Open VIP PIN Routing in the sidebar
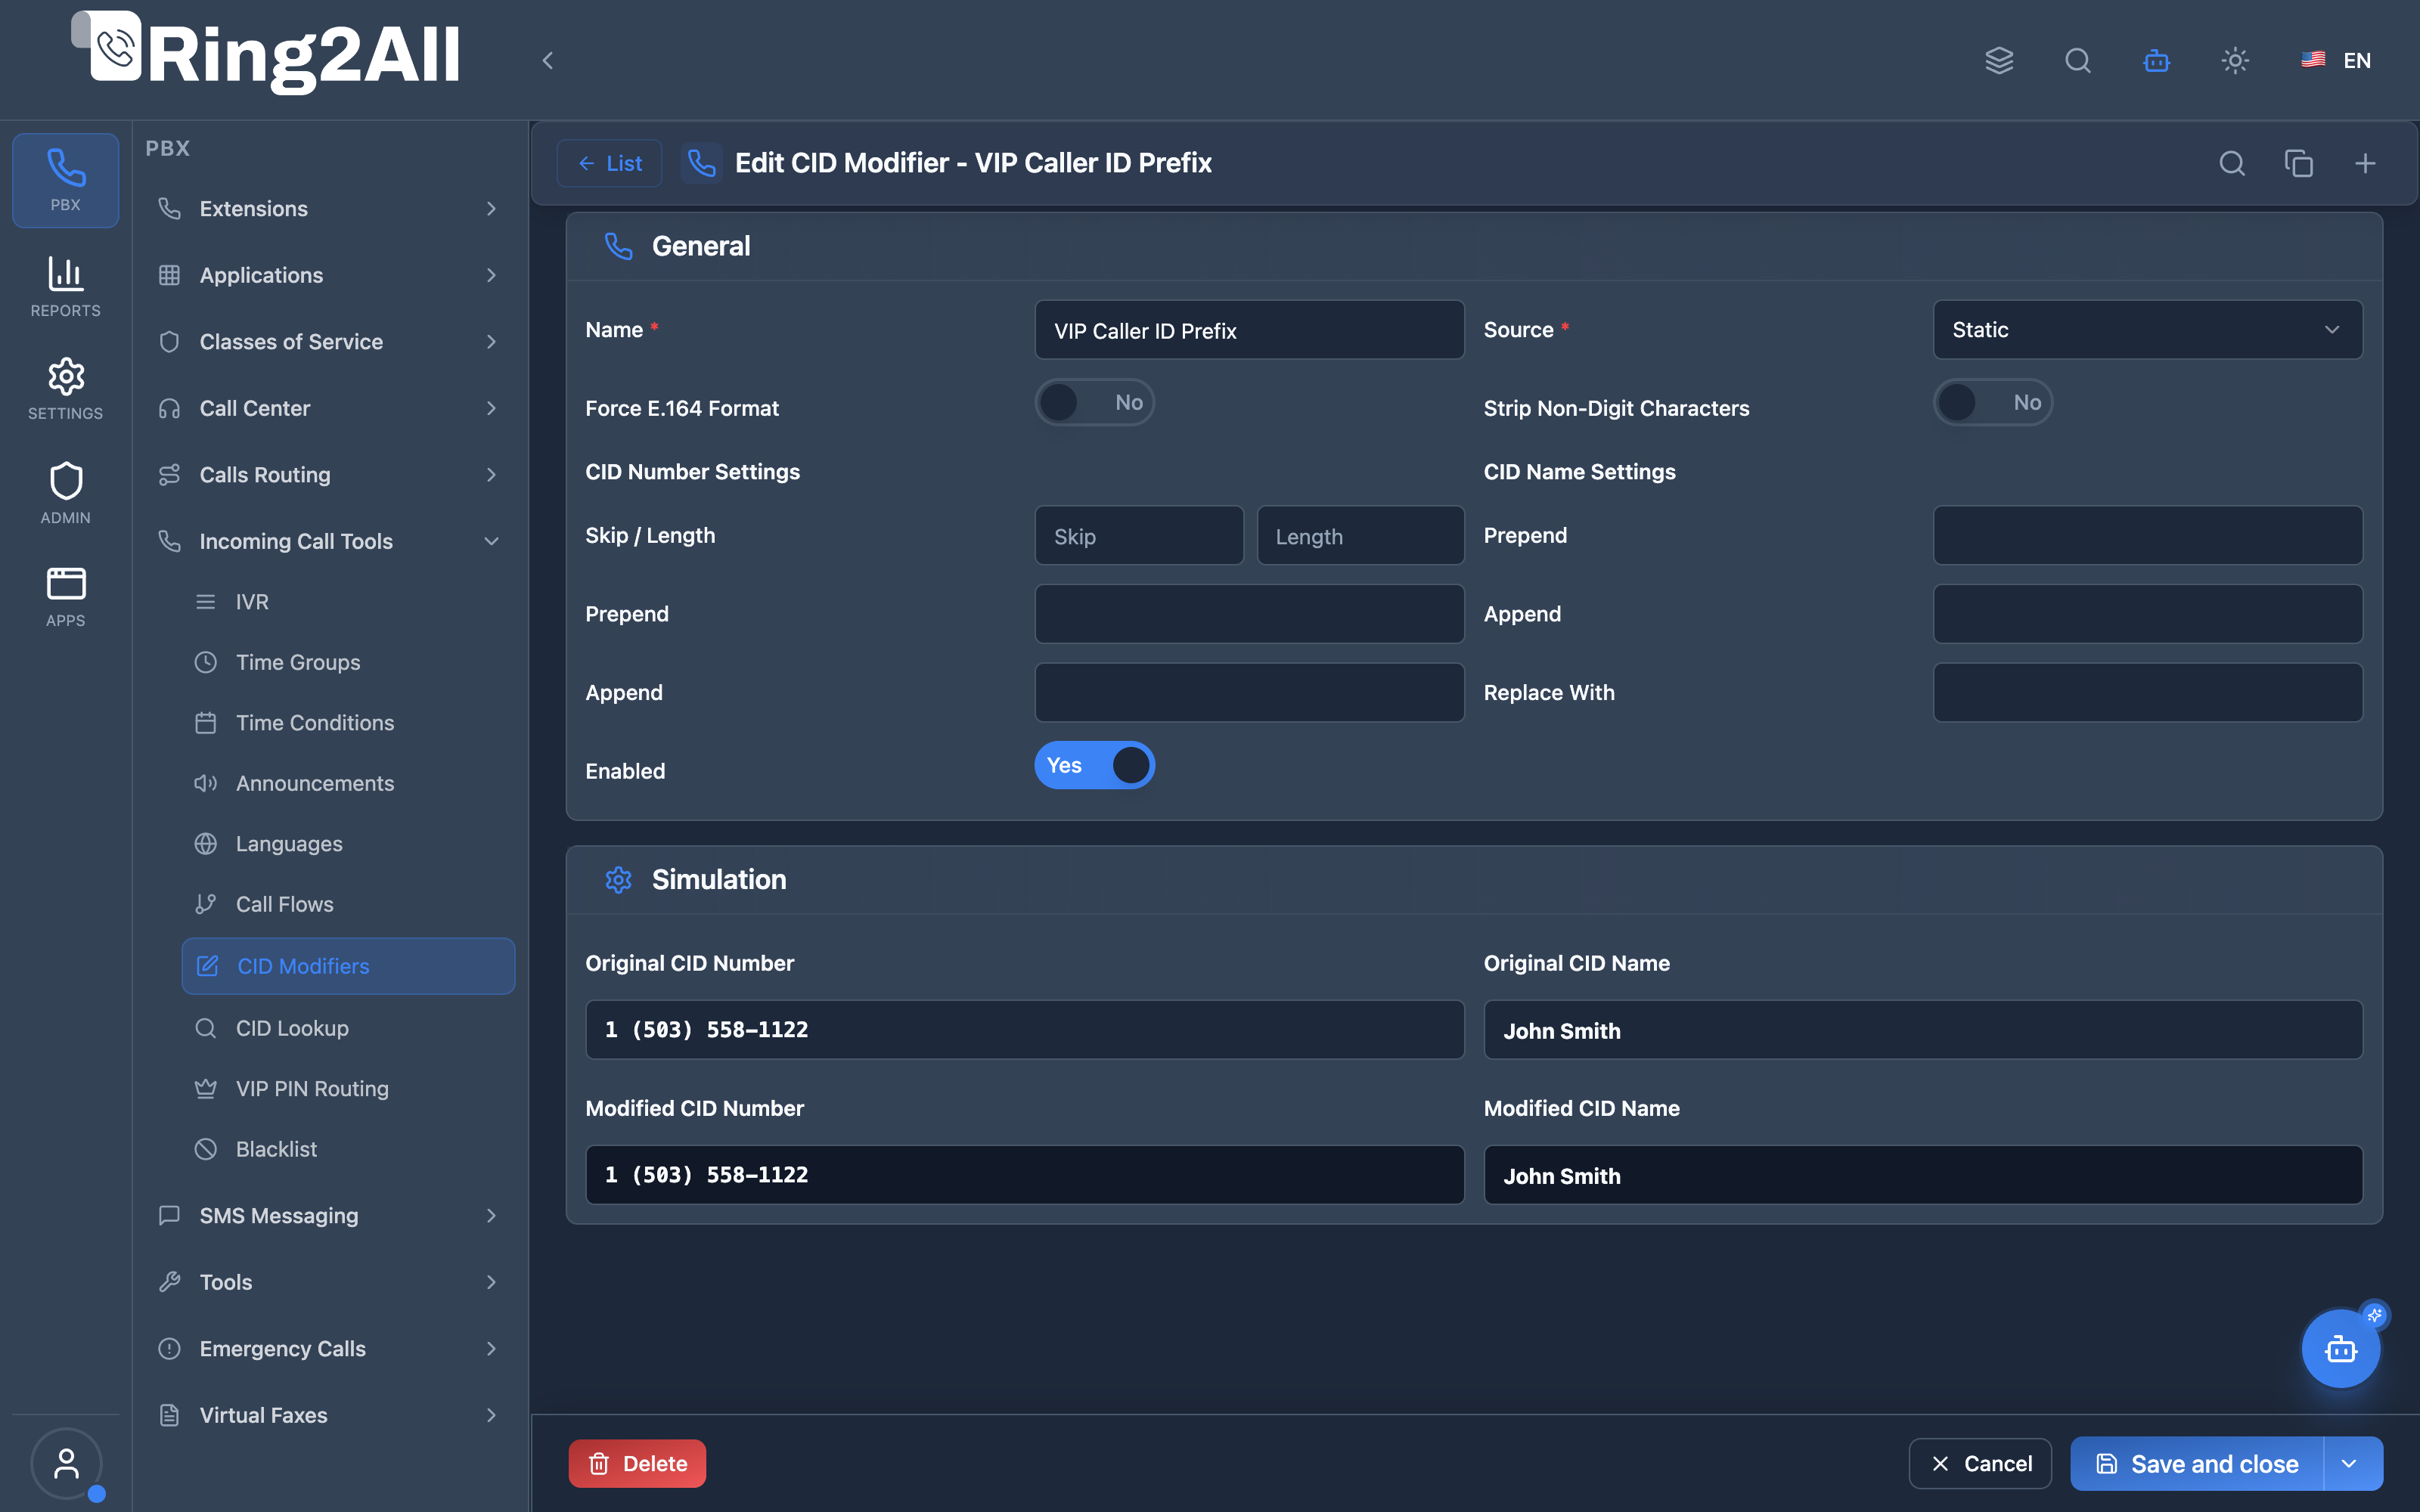The width and height of the screenshot is (2420, 1512). click(x=349, y=1089)
